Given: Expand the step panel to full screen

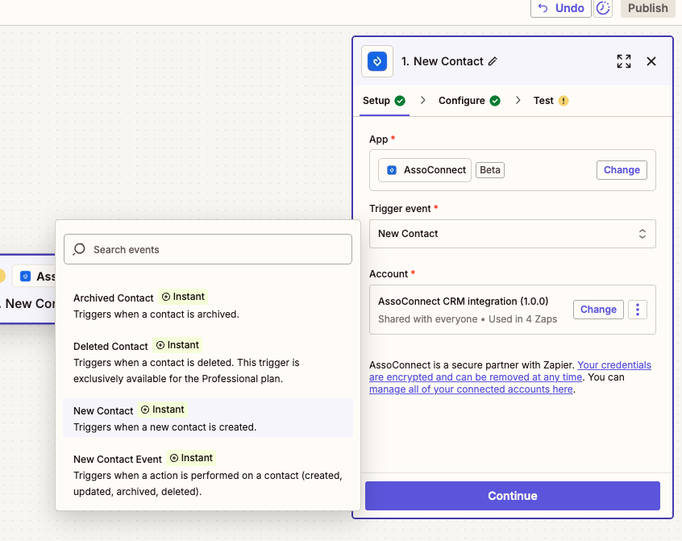Looking at the screenshot, I should click(624, 61).
